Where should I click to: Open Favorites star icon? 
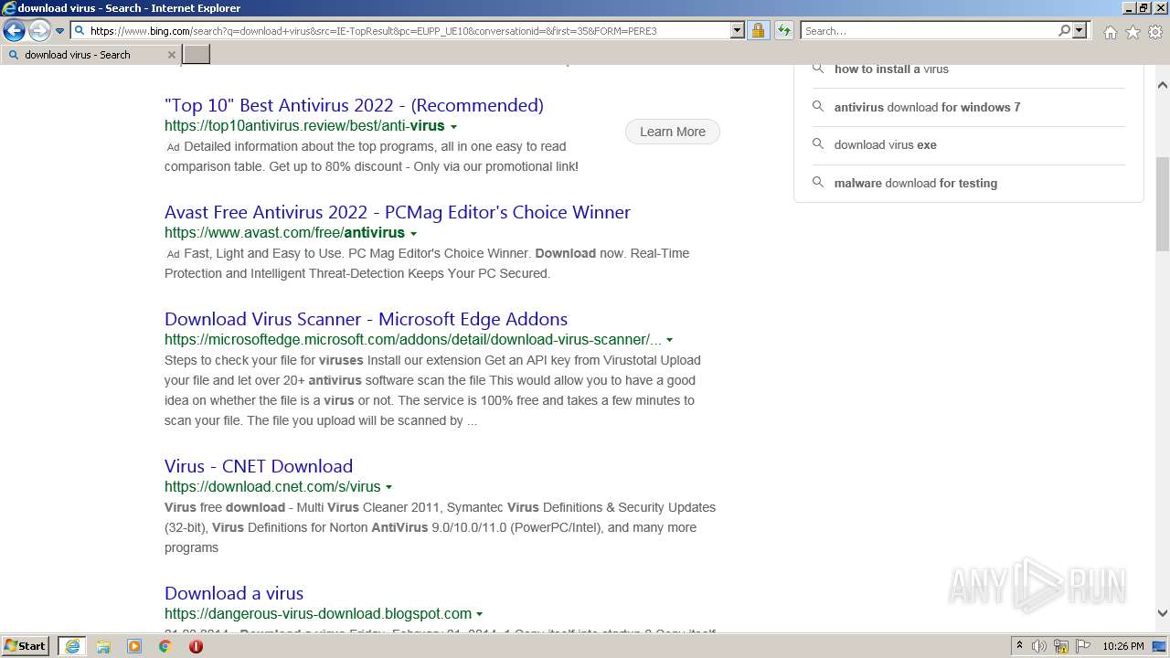point(1133,32)
